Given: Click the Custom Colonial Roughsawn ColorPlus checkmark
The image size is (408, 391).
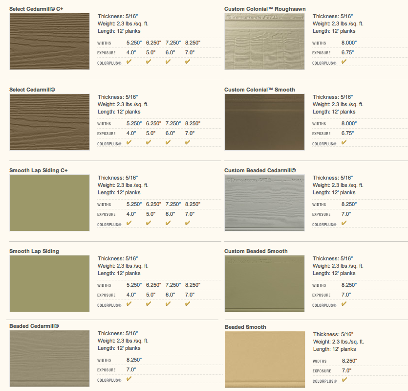Looking at the screenshot, I should (344, 62).
